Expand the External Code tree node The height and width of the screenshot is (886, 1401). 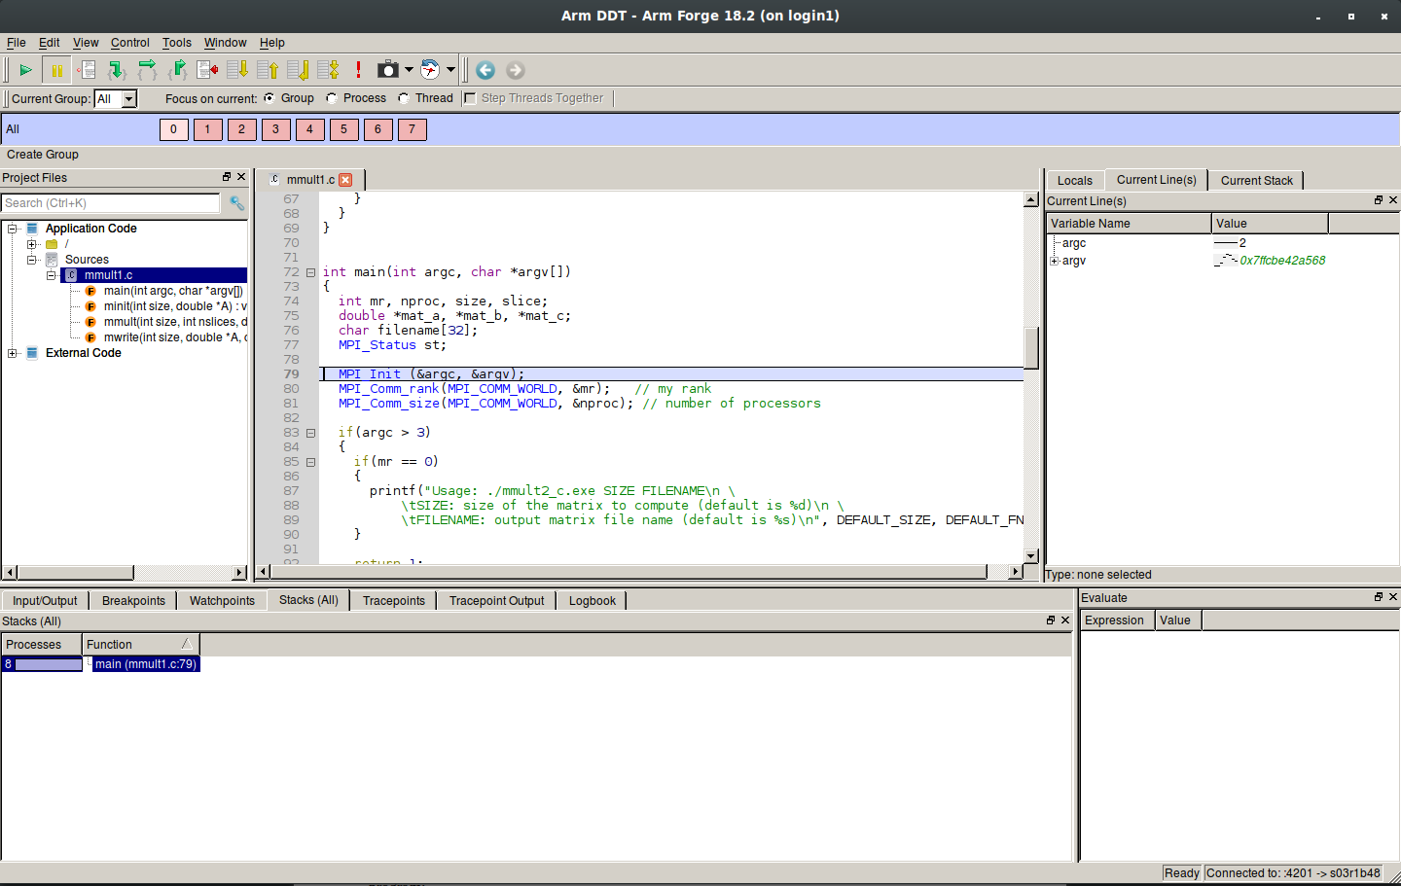(13, 353)
